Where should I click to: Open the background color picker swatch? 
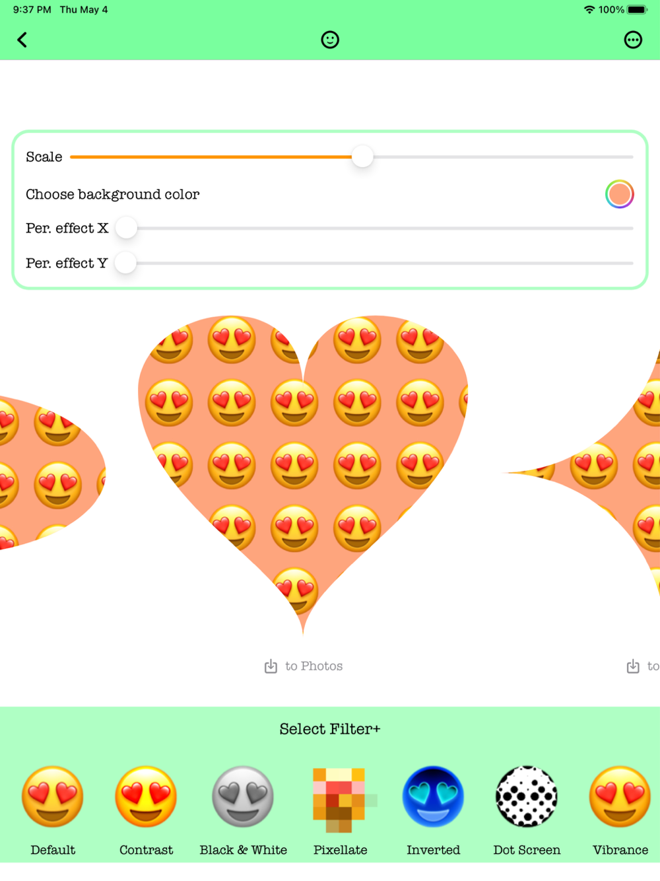pyautogui.click(x=620, y=194)
